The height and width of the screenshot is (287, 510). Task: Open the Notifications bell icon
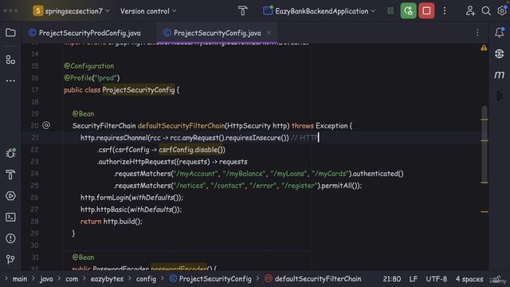(x=500, y=32)
